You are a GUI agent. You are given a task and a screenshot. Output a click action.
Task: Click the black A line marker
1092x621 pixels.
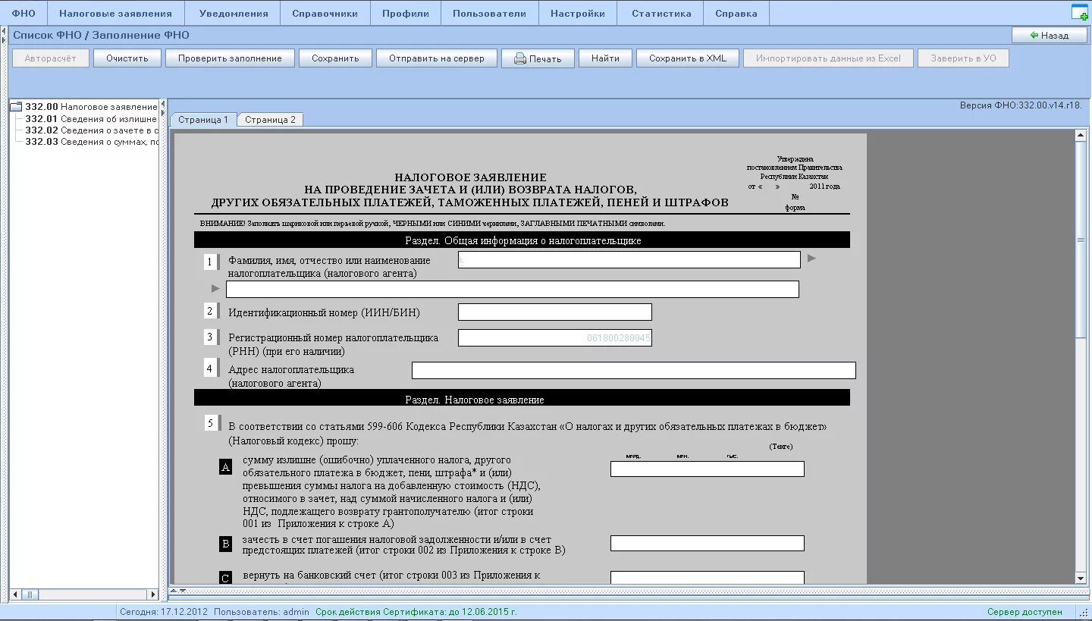(225, 467)
